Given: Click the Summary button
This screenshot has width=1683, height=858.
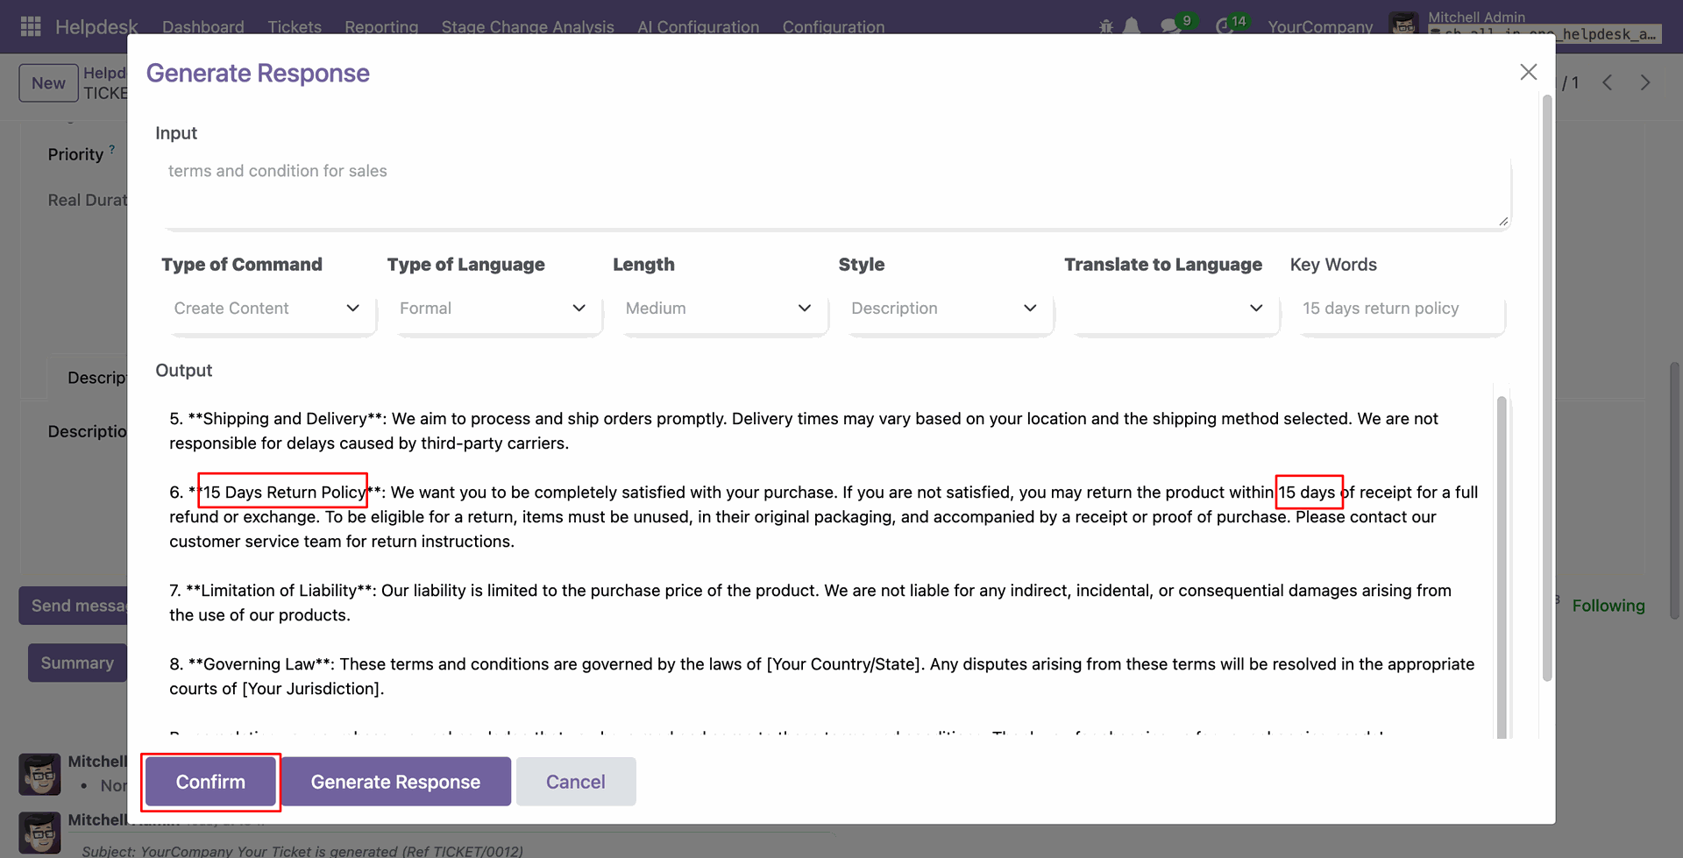Looking at the screenshot, I should 77,663.
